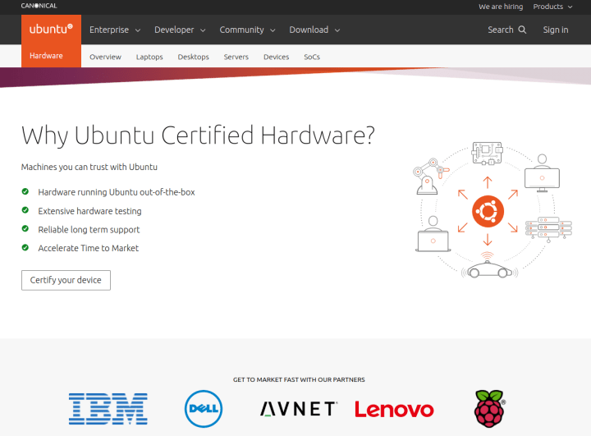591x436 pixels.
Task: Click the desktop monitor user illustration
Action: (542, 173)
